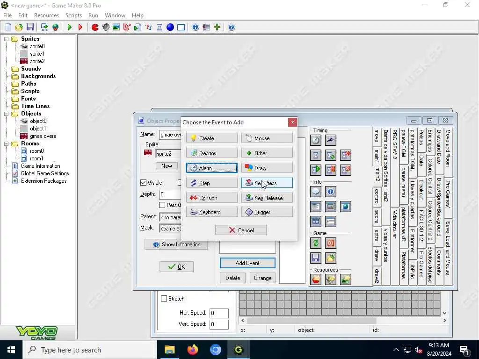Open Global Game Settings toolbar icon
Screen dimensions: 479x359
point(206,27)
